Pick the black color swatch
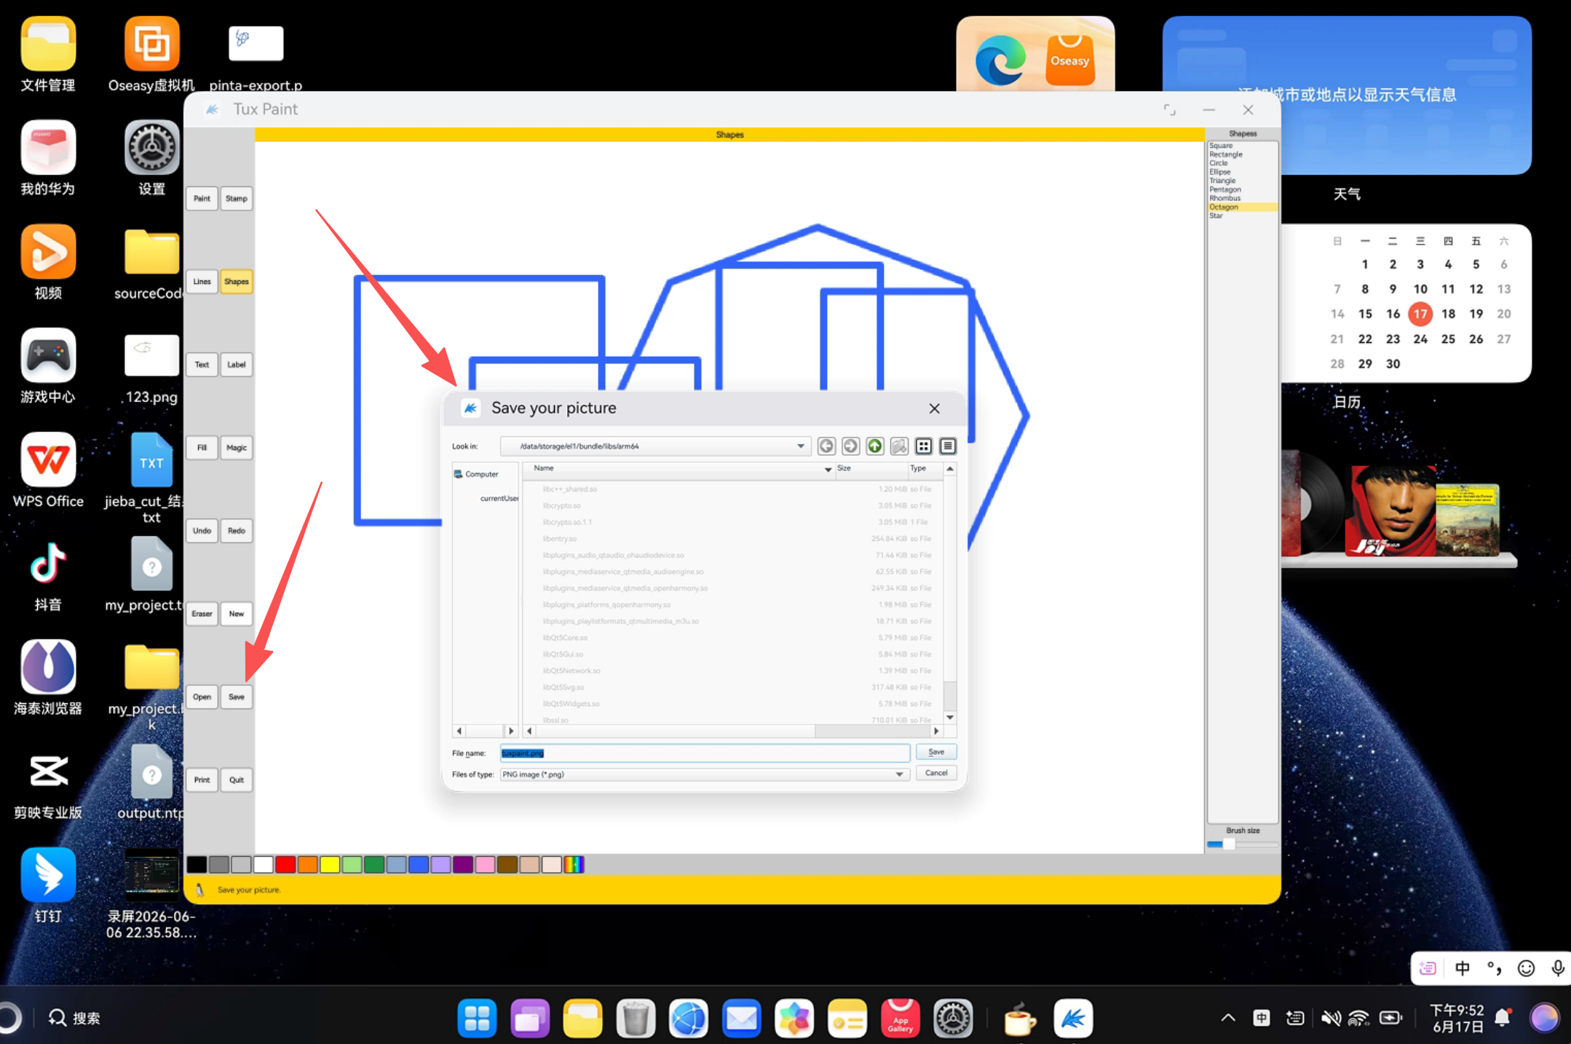 197,864
